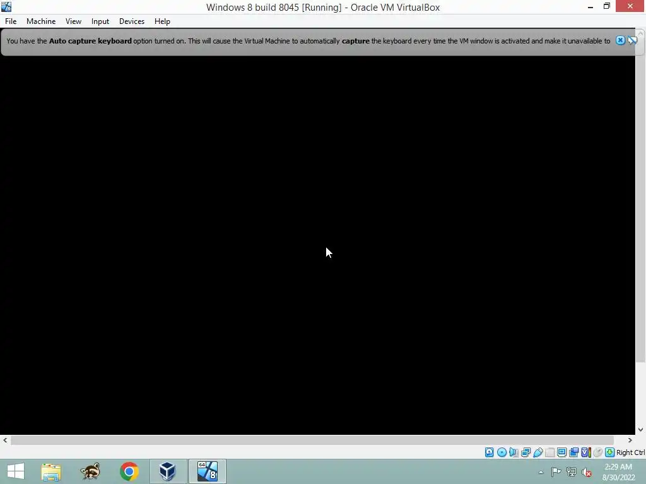The height and width of the screenshot is (484, 646).
Task: Dismiss the Auto capture keyboard notification
Action: pyautogui.click(x=620, y=40)
